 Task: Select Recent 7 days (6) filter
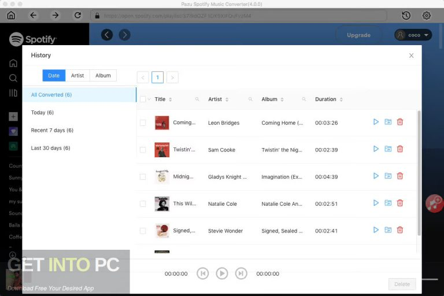click(79, 130)
